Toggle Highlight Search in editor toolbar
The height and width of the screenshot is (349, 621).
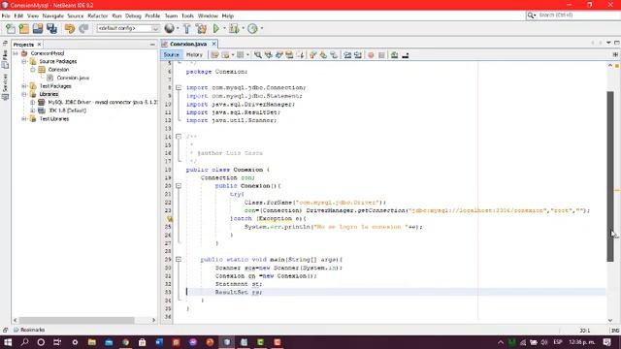(289, 55)
